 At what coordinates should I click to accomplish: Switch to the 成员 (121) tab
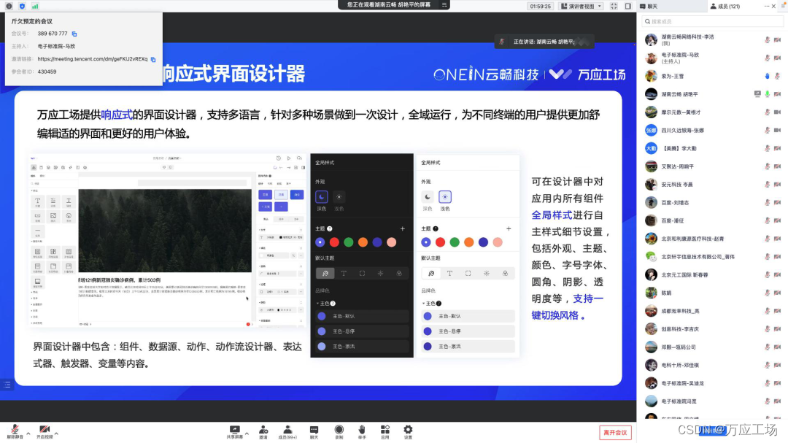tap(725, 7)
